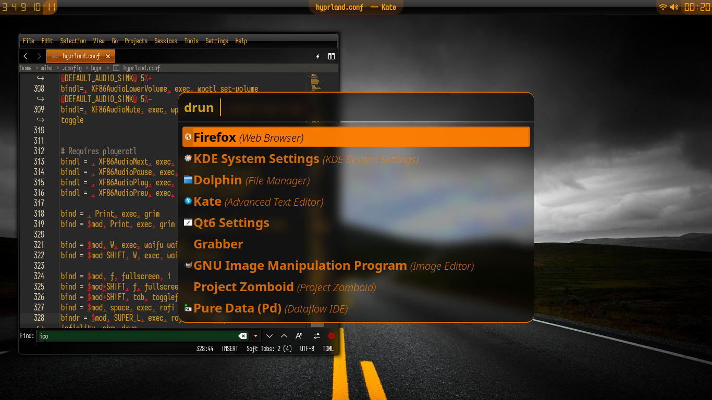Click the Qt6 Settings icon
Viewport: 712px width, 400px height.
pos(188,222)
